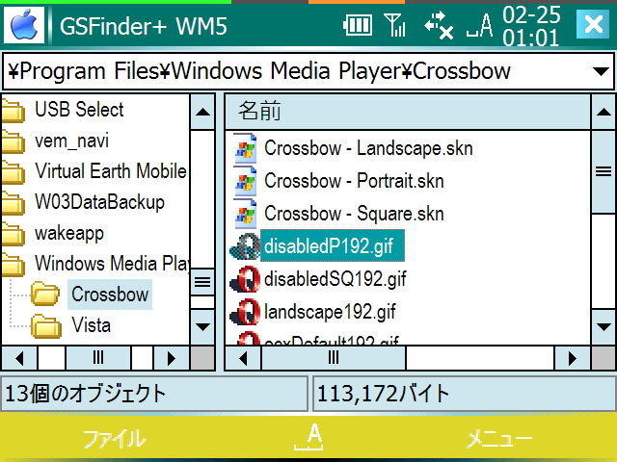Check the battery status icon
The width and height of the screenshot is (617, 462).
(358, 26)
